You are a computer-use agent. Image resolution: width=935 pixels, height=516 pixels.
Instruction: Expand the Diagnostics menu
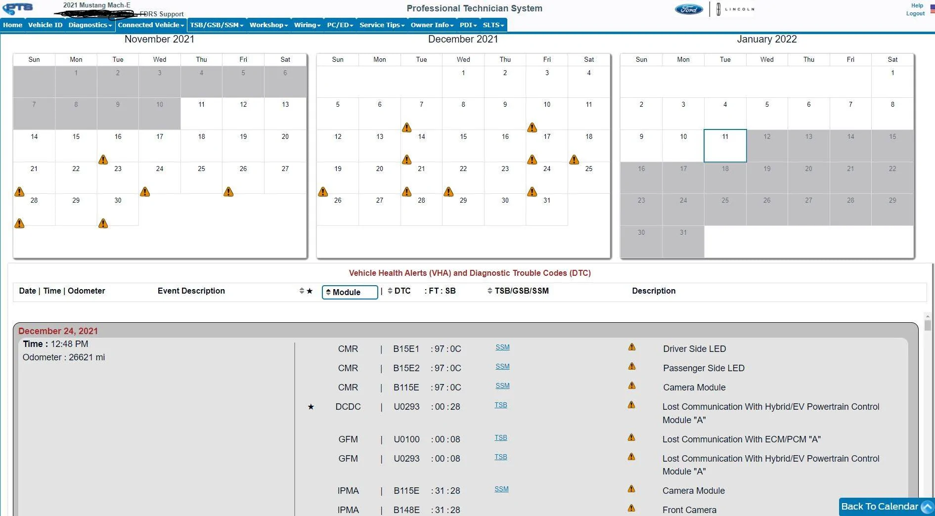[90, 25]
